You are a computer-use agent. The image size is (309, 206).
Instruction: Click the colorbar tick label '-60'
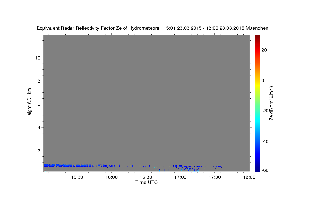(x=265, y=170)
